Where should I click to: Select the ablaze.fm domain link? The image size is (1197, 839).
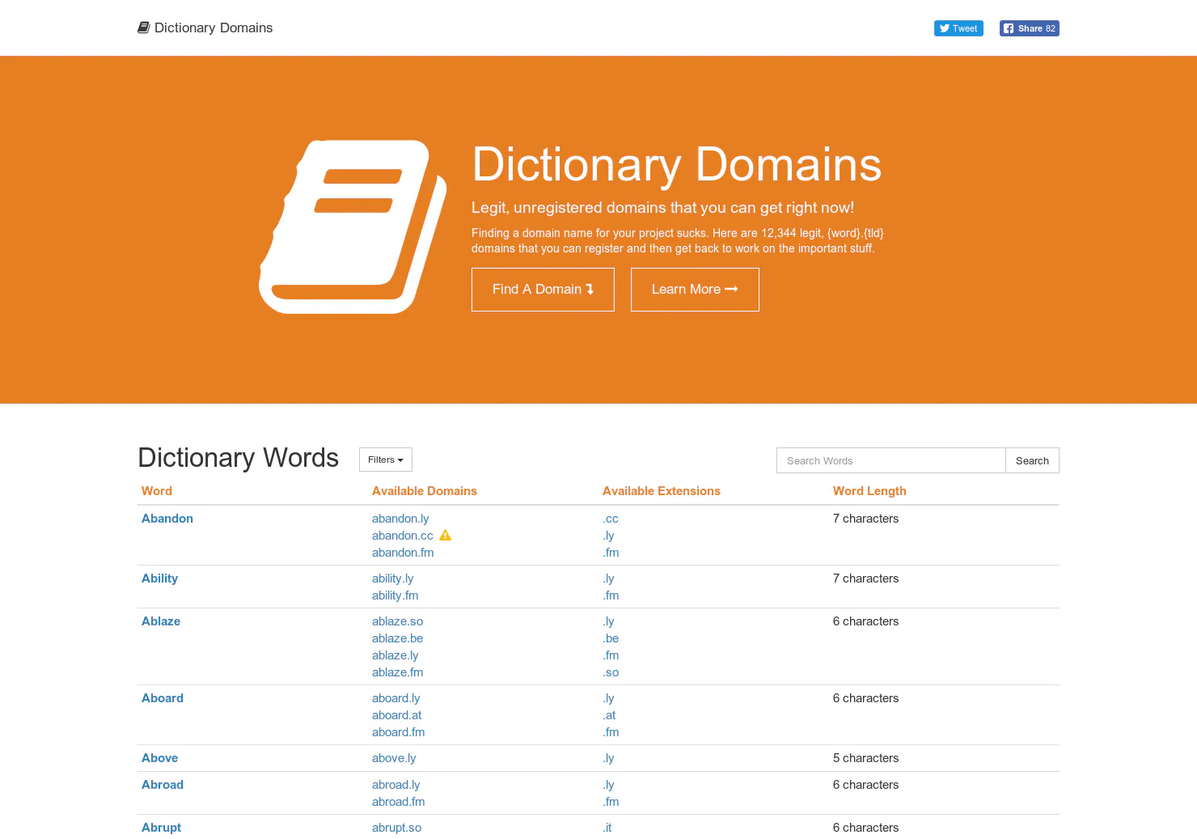397,672
